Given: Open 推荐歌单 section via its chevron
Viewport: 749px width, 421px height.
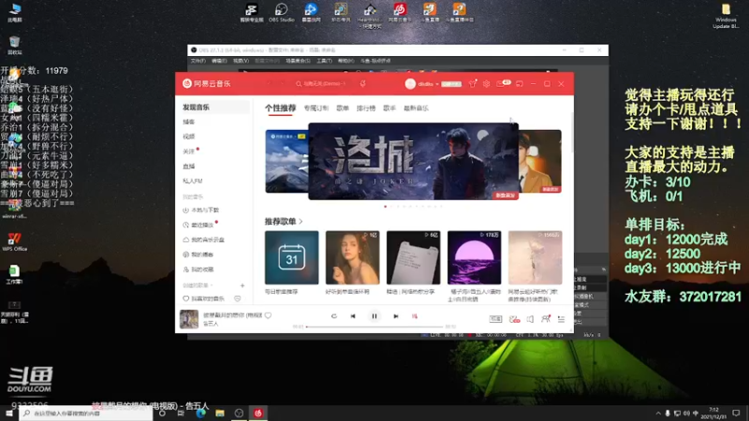Looking at the screenshot, I should tap(301, 222).
